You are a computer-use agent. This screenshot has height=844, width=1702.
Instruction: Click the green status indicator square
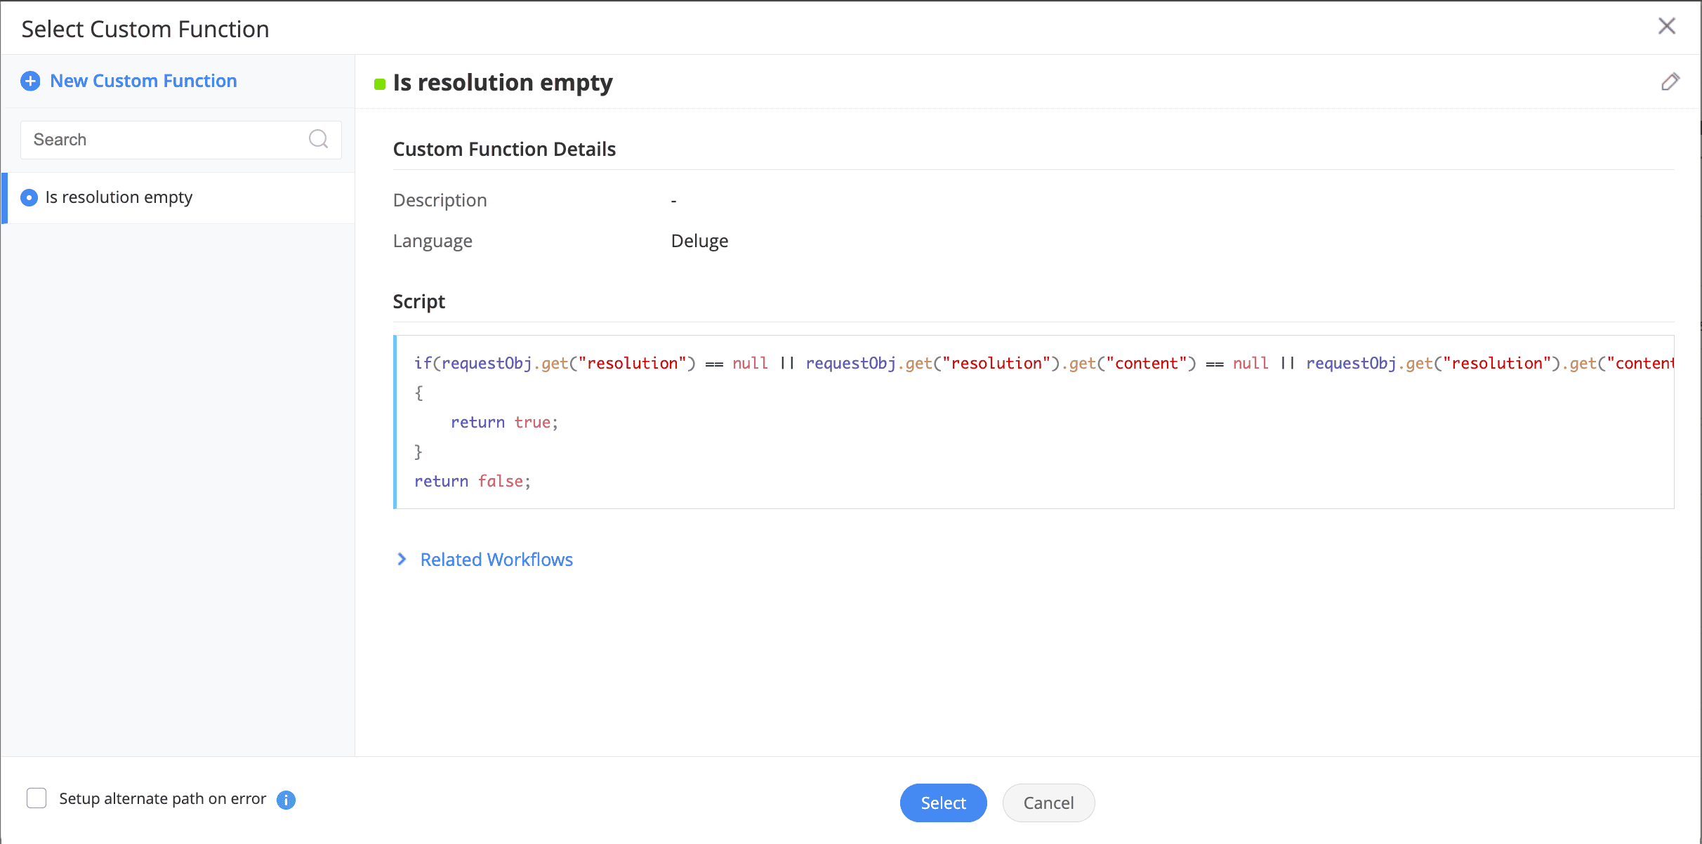click(x=380, y=84)
